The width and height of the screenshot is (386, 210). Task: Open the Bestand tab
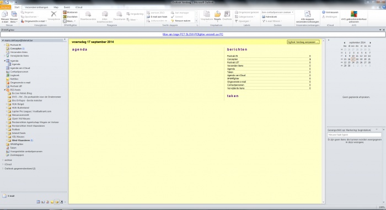[6, 7]
